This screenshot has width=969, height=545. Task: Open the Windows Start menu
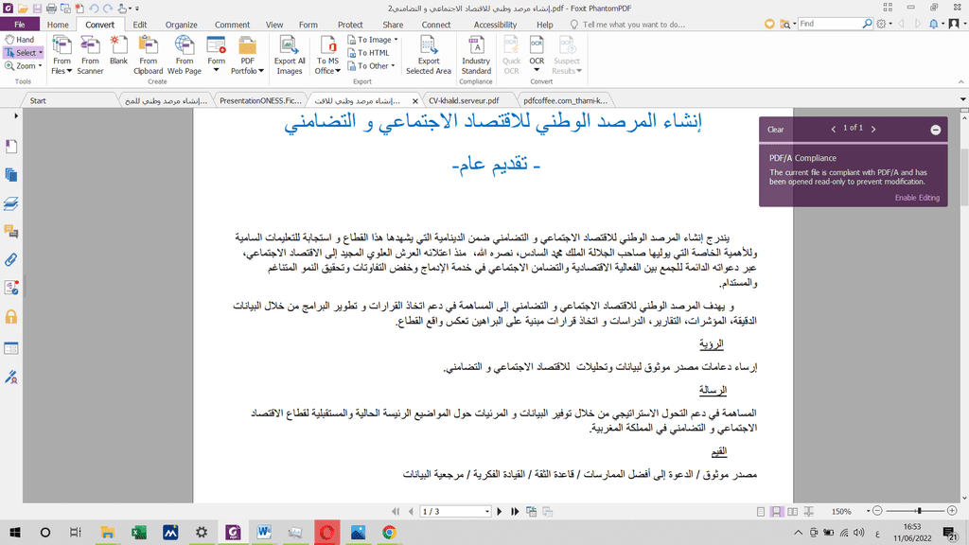(15, 532)
